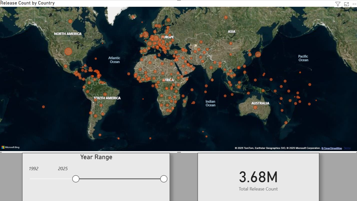
Task: Click the right handle of the Year Range slider
Action: click(164, 179)
